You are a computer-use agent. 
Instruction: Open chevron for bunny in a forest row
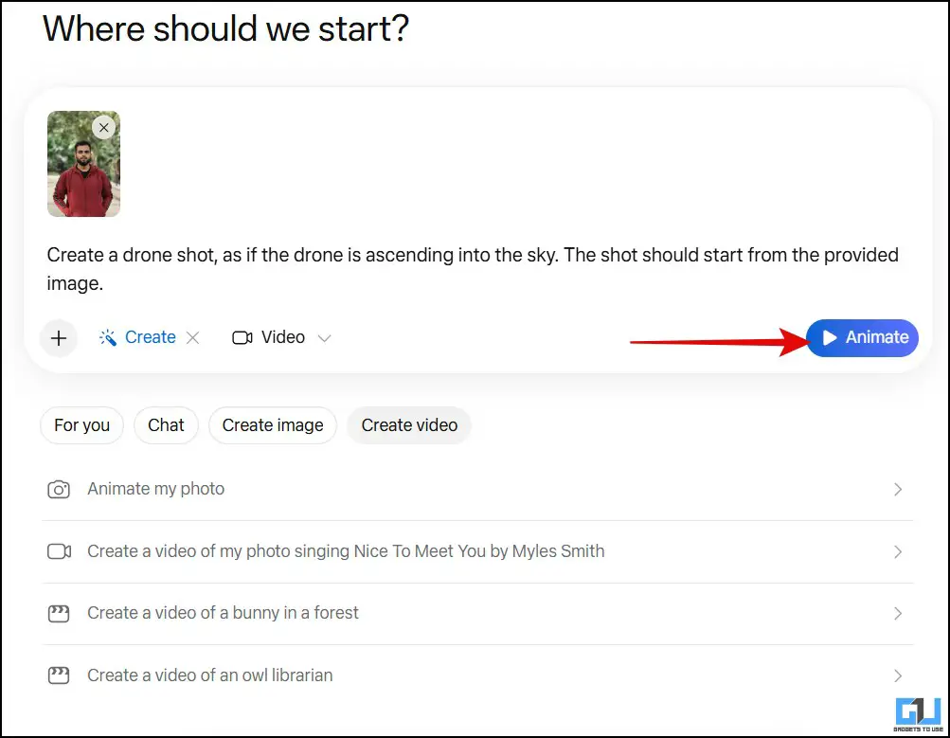(898, 614)
